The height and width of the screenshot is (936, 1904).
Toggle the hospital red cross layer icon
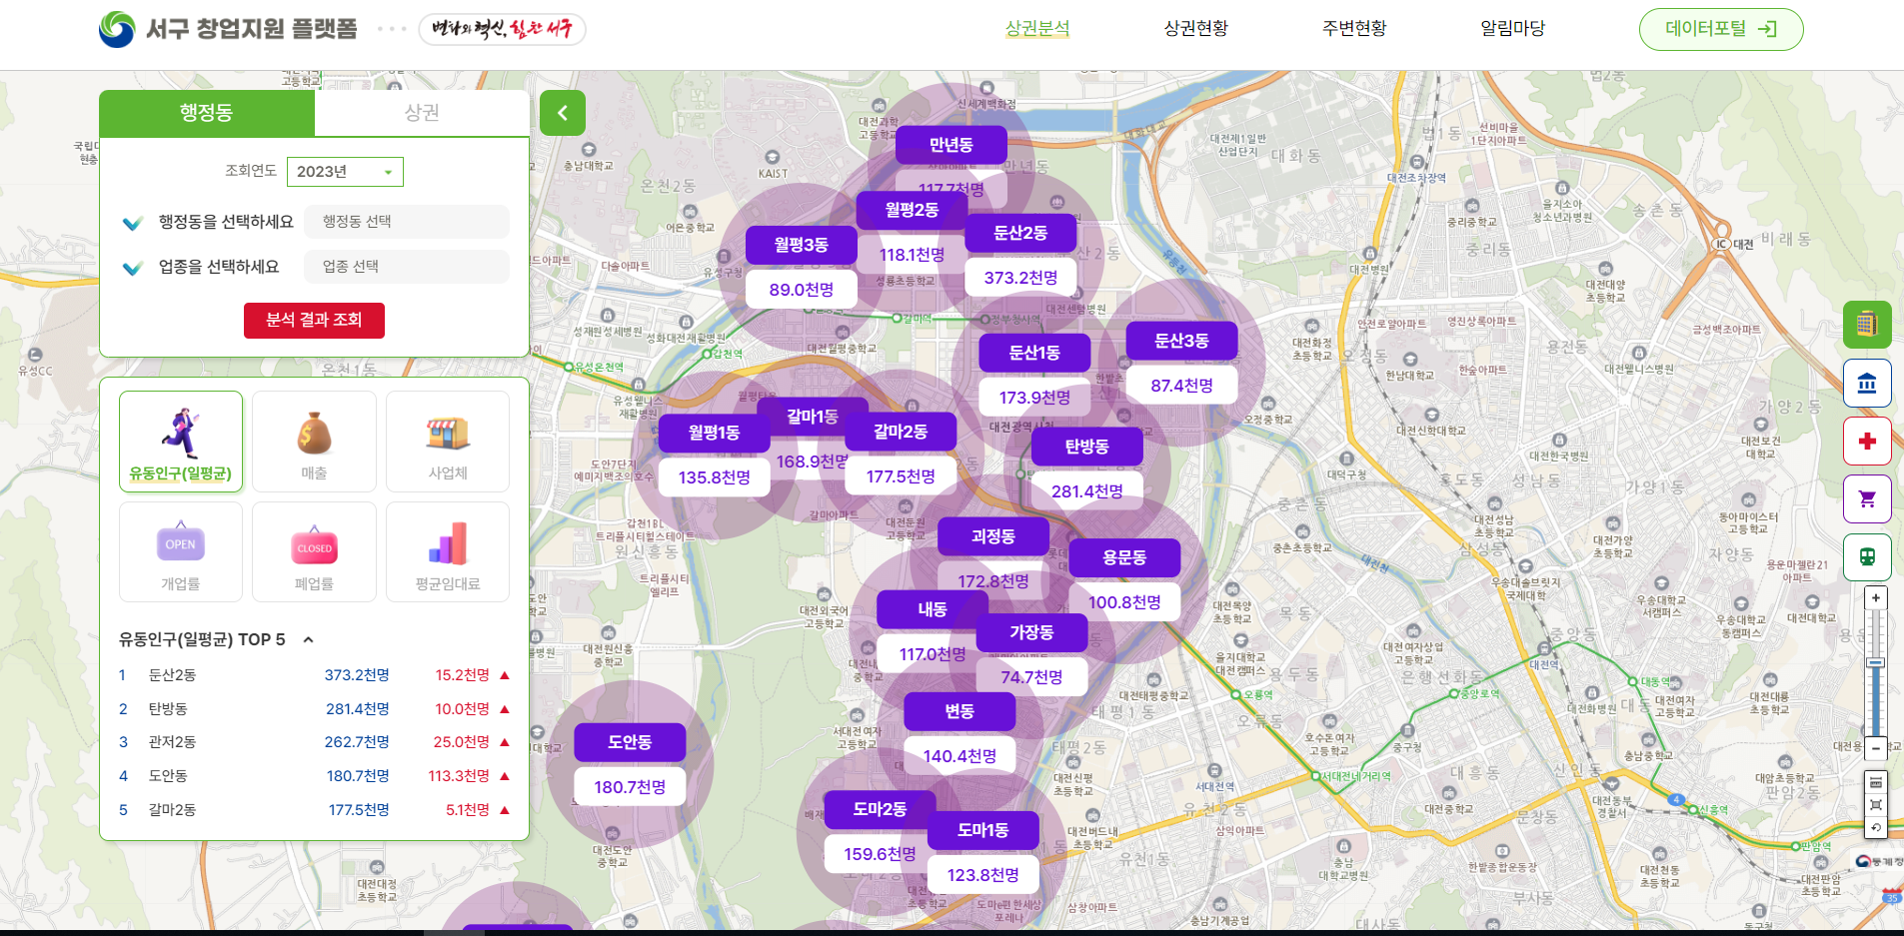tap(1867, 441)
